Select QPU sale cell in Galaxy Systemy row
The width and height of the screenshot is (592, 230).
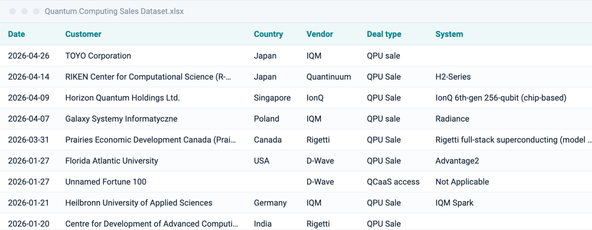click(383, 119)
